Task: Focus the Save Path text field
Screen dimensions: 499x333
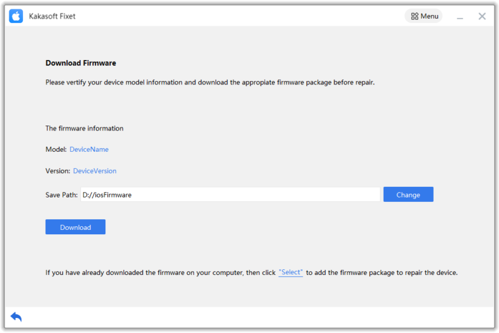Action: (230, 195)
